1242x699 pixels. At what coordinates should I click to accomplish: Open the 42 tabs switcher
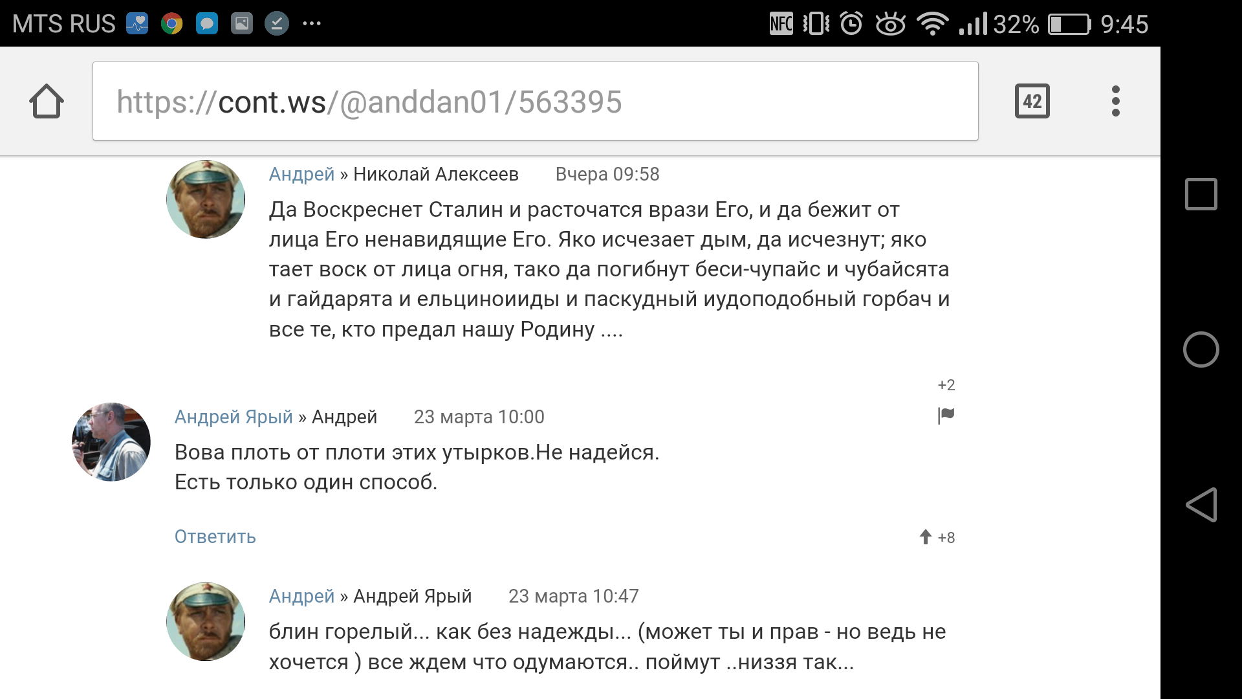click(1032, 101)
